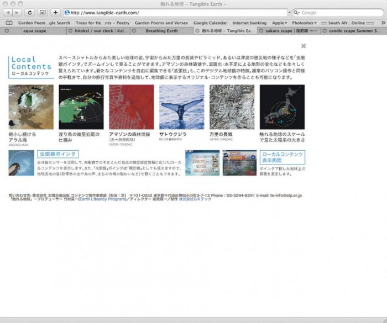Add a bookmark with the plus button

click(55, 13)
